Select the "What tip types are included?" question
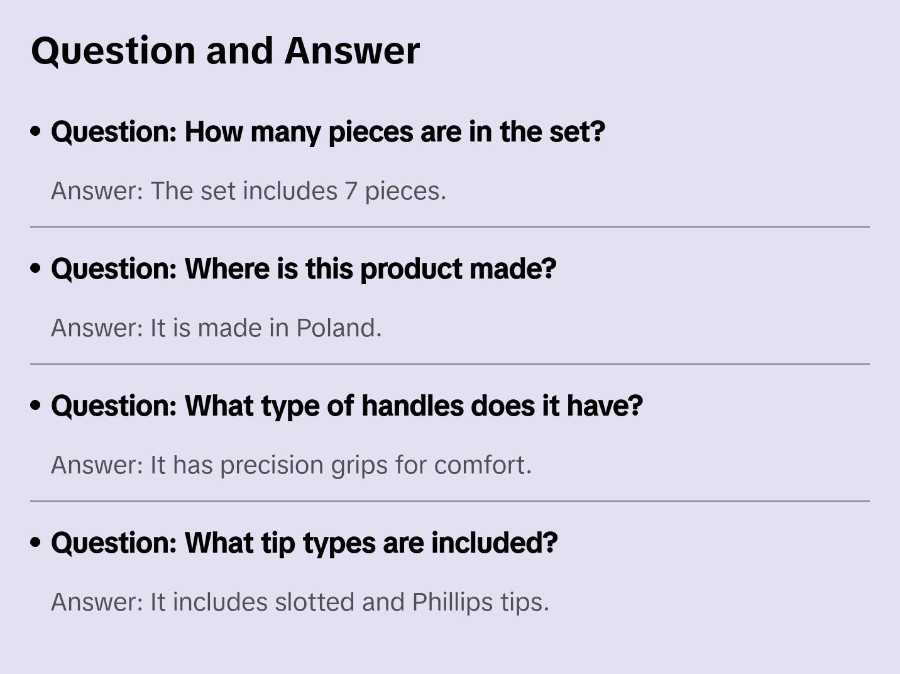Image resolution: width=900 pixels, height=674 pixels. click(304, 543)
